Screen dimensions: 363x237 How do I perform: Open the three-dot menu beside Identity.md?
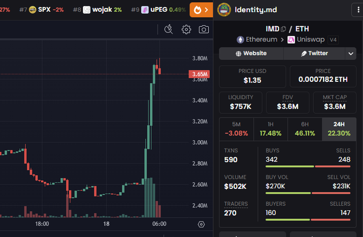358,10
